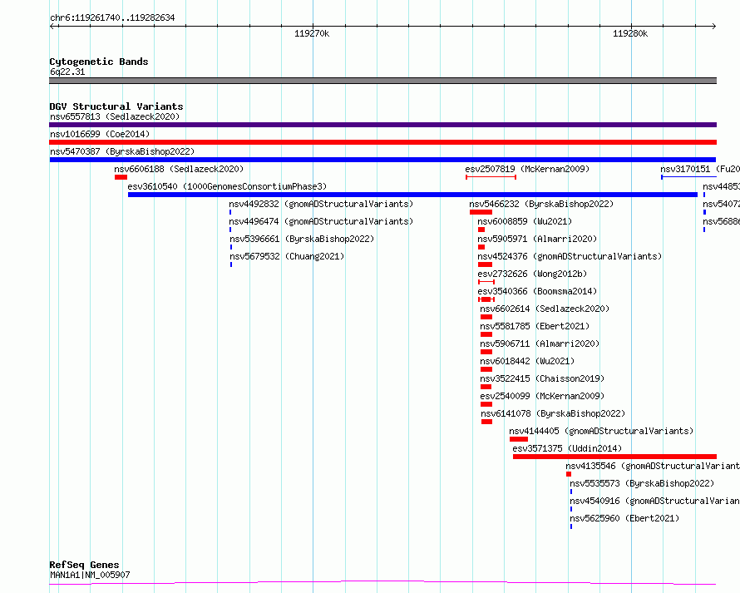Open the nsv4135546 variant label
Image resolution: width=740 pixels, height=593 pixels.
point(653,466)
